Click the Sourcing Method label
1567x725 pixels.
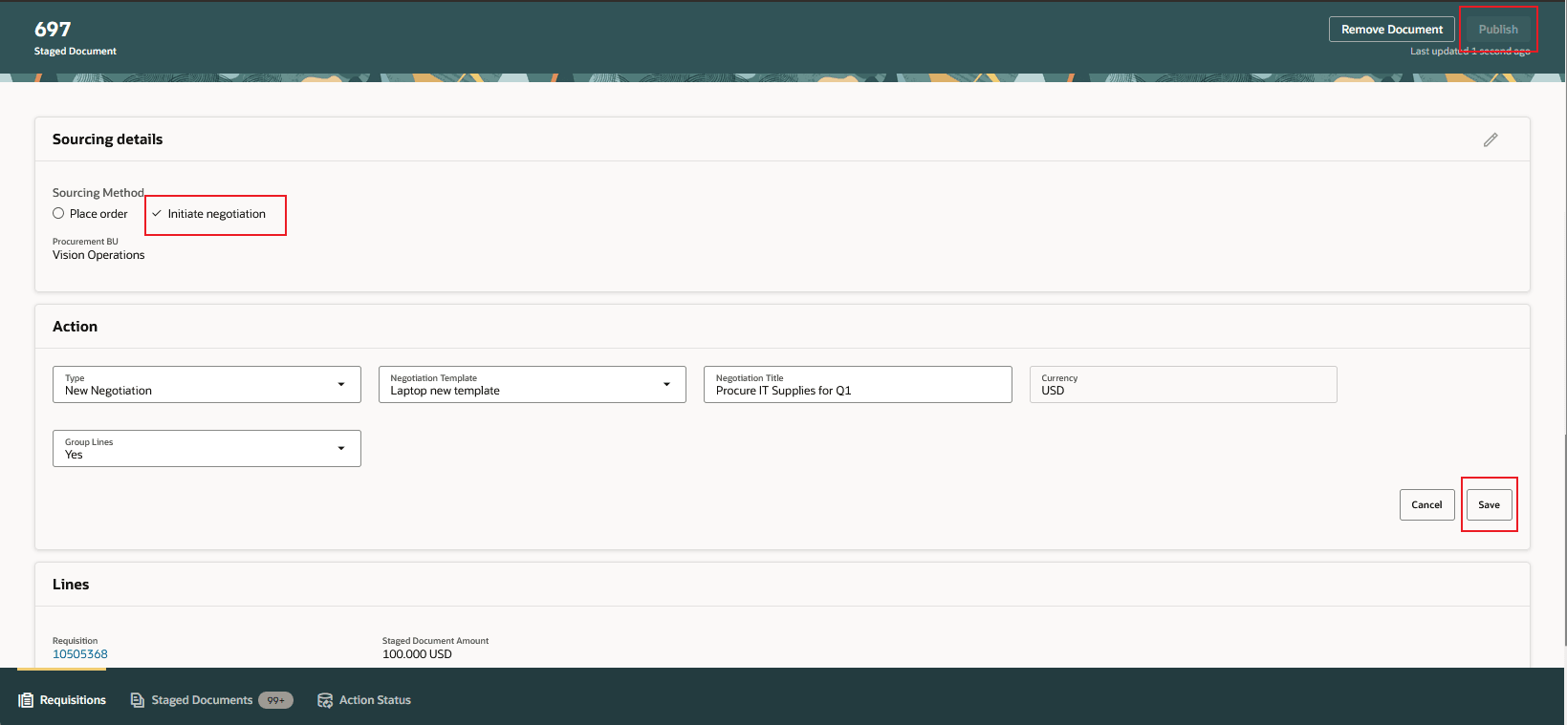point(98,193)
